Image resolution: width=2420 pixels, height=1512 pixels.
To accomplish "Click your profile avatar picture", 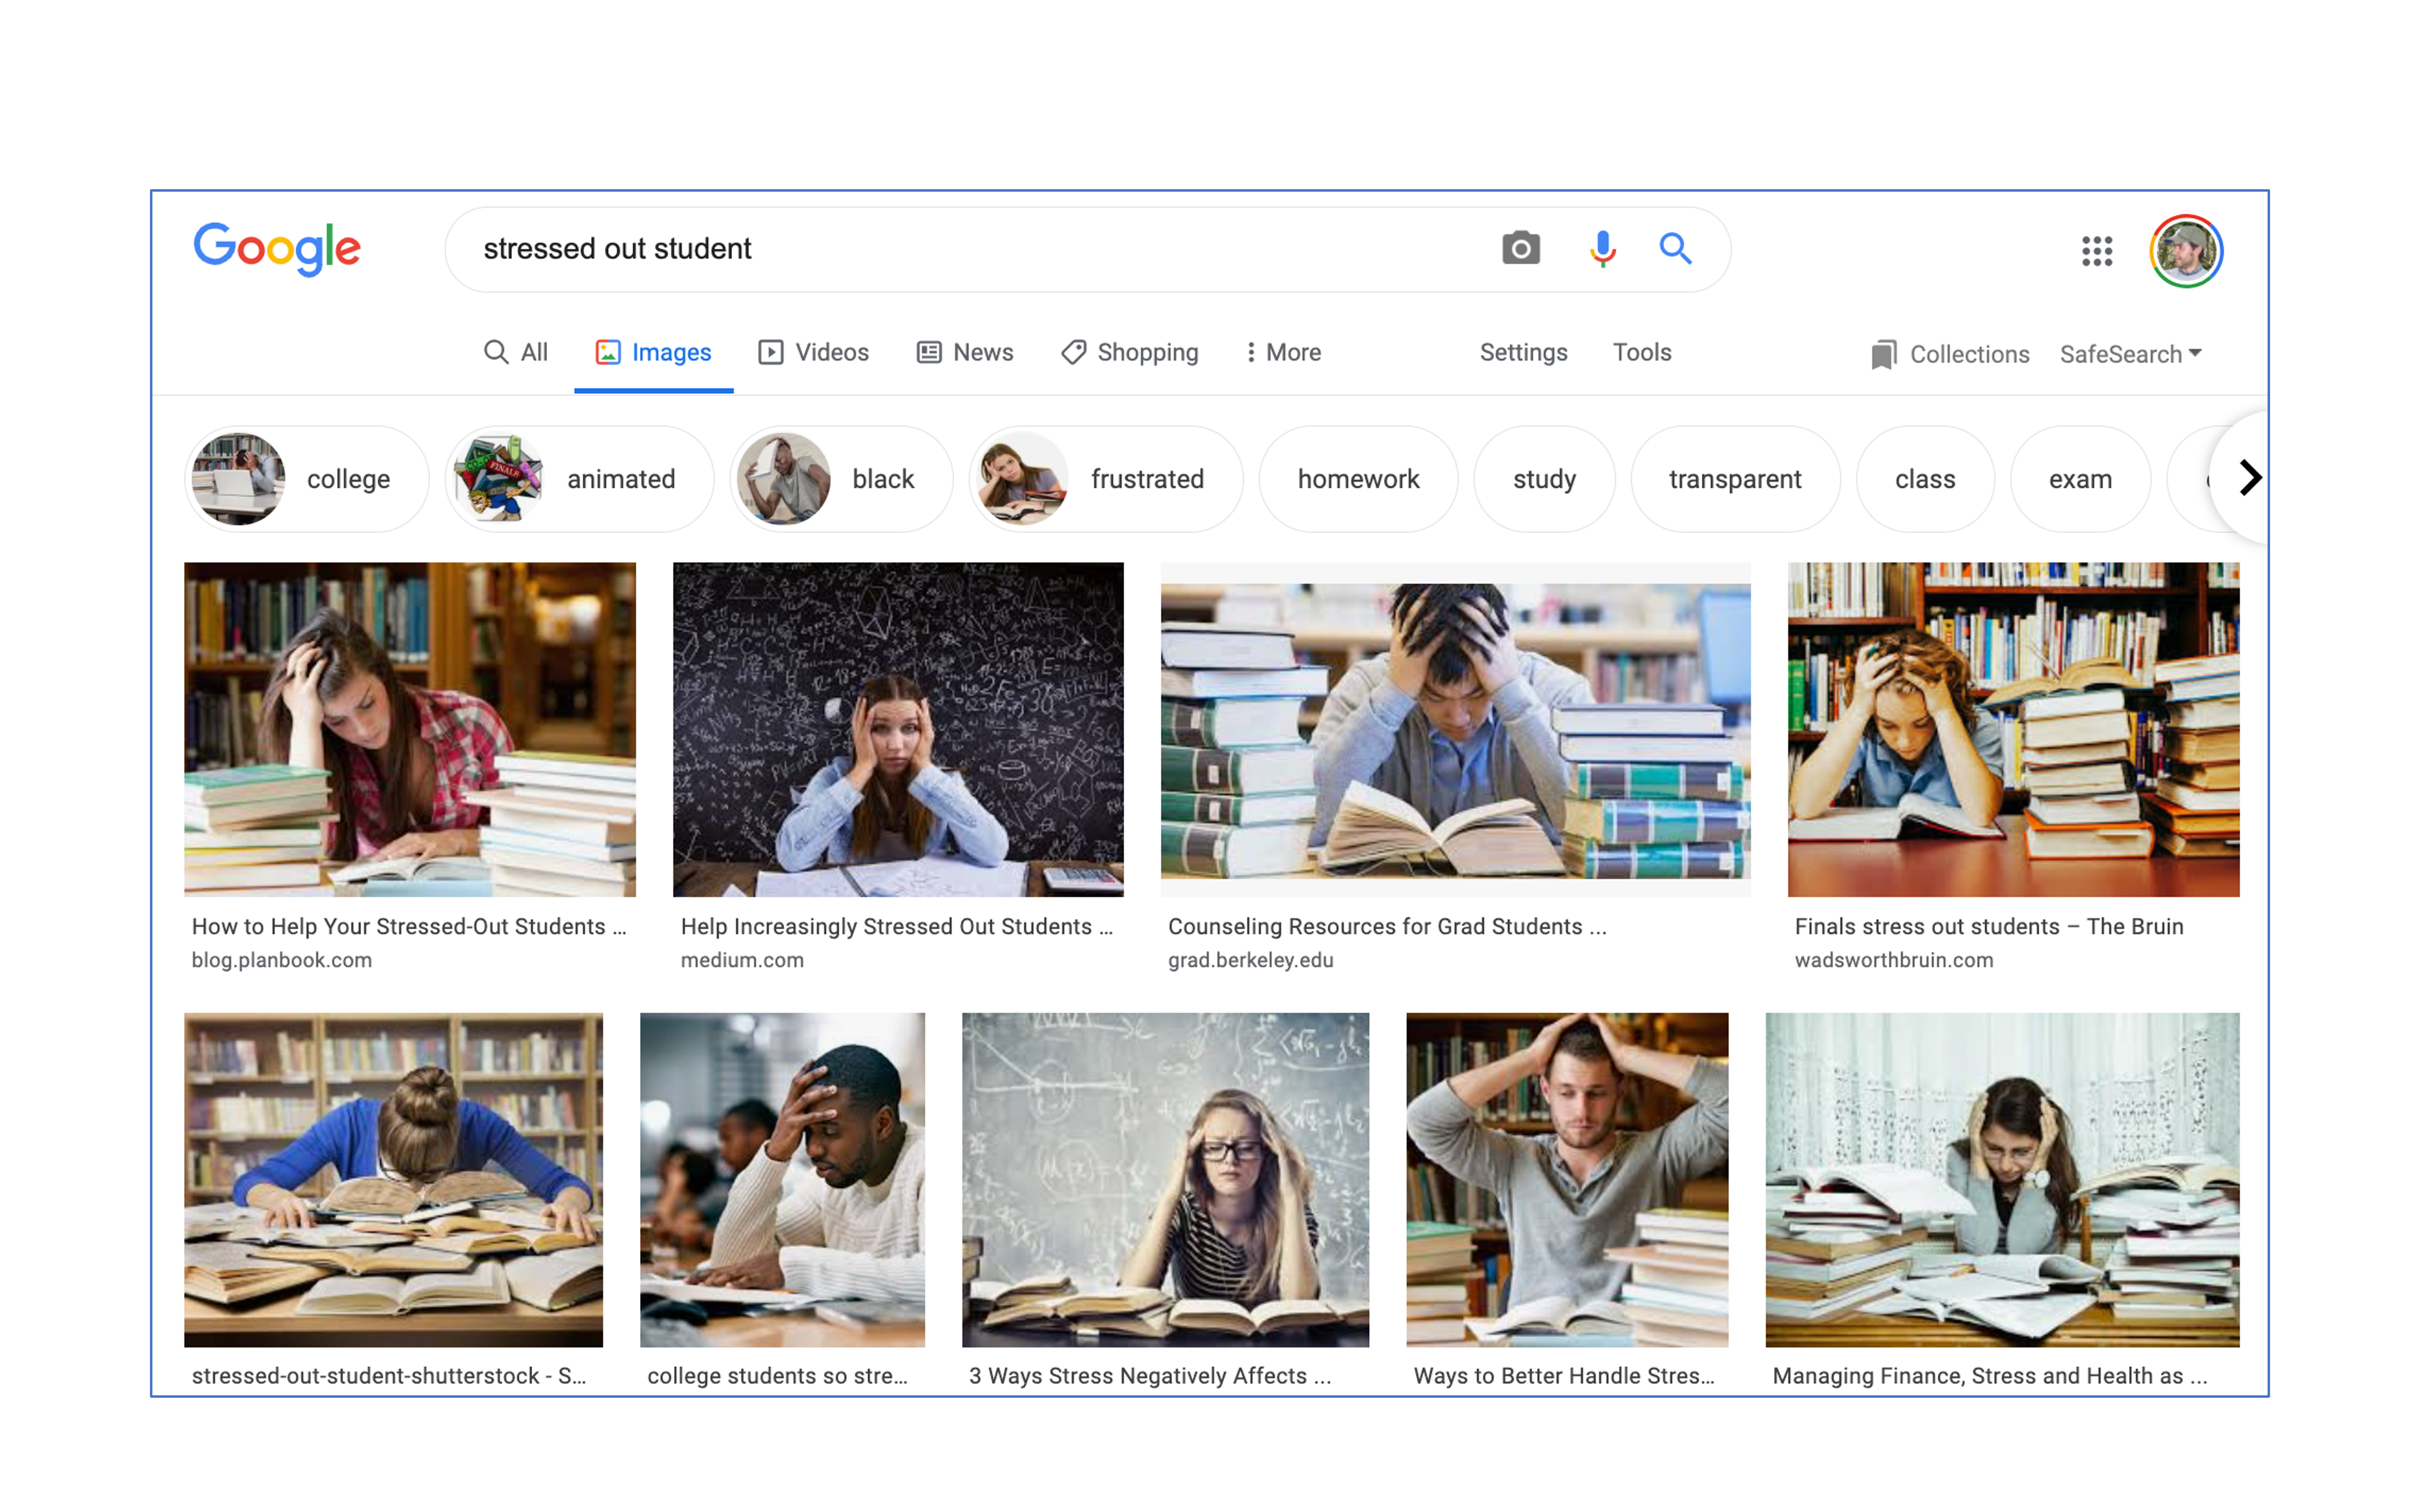I will click(2187, 251).
